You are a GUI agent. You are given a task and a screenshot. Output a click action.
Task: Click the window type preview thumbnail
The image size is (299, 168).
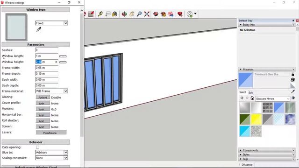click(x=16, y=27)
